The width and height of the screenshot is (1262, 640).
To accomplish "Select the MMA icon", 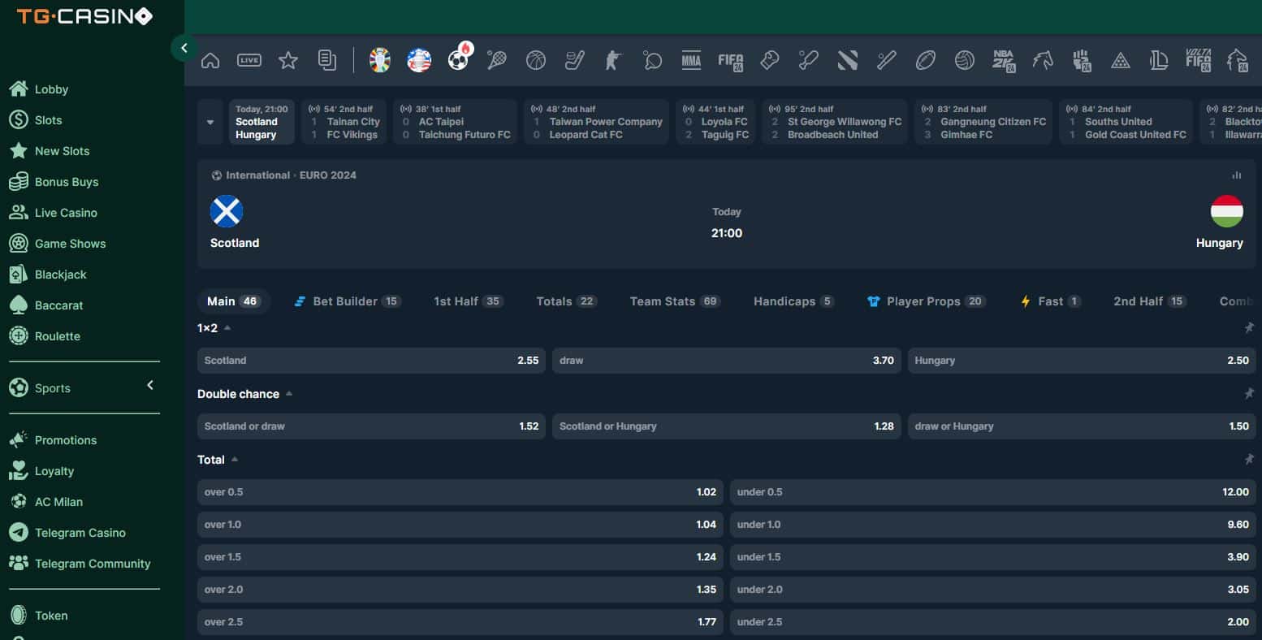I will 691,60.
